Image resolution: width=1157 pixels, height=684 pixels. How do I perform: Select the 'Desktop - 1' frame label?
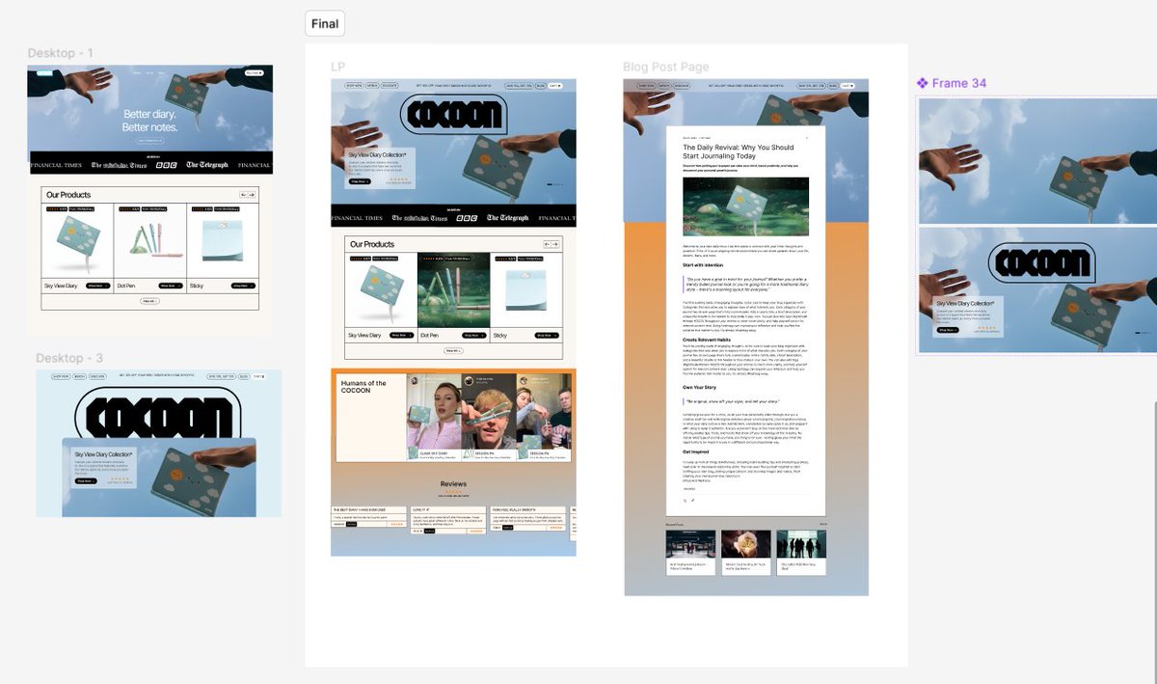(x=60, y=53)
